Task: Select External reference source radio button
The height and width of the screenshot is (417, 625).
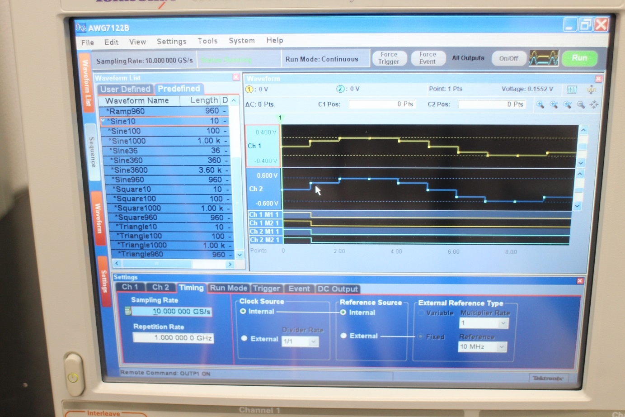Action: 343,336
